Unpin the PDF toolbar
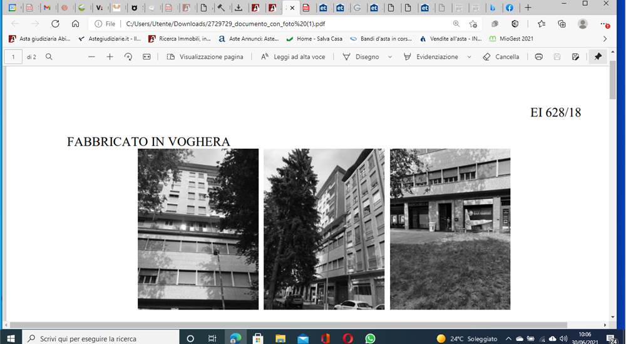The image size is (626, 344). click(598, 57)
